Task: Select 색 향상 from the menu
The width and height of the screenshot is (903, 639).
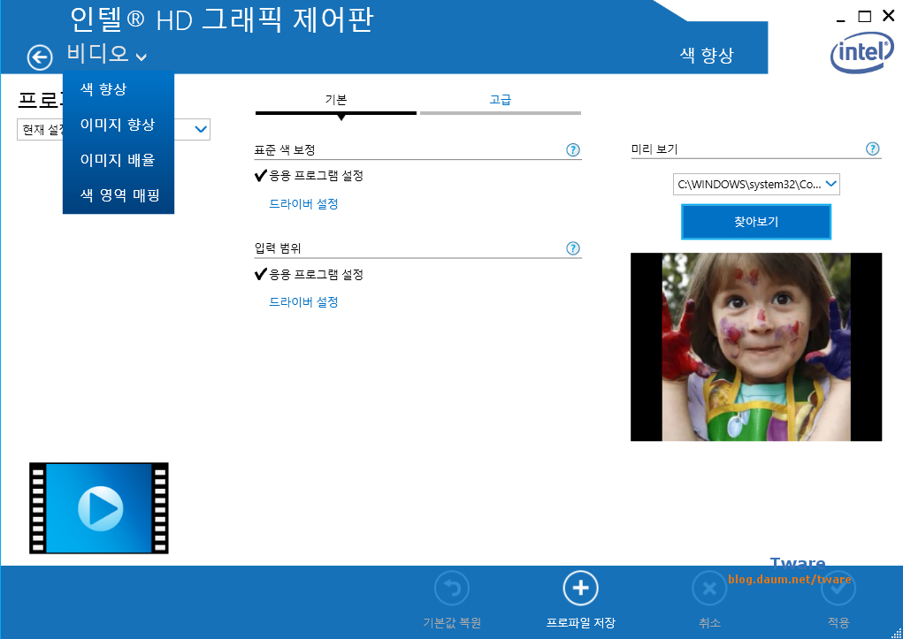Action: click(x=118, y=89)
